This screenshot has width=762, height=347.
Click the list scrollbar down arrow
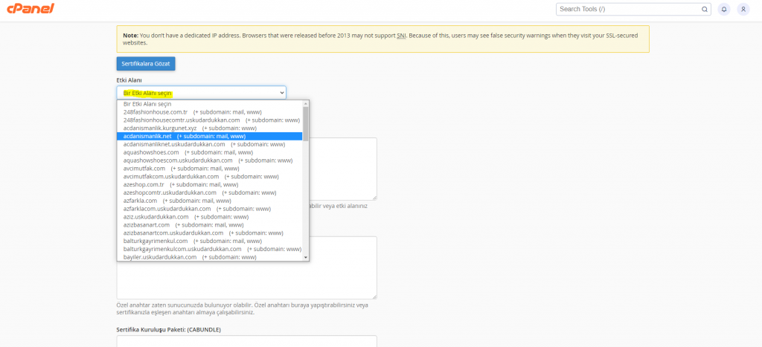[x=306, y=257]
